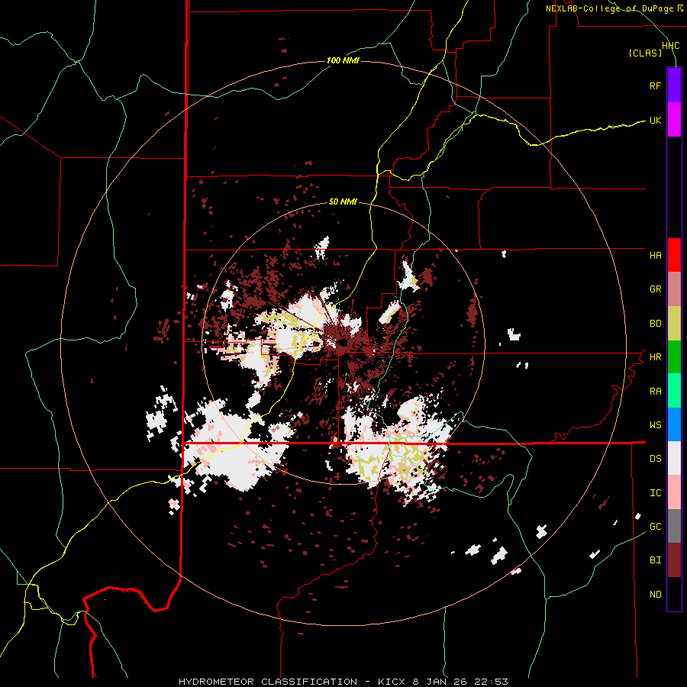The height and width of the screenshot is (687, 687).
Task: Click the DS legend label
Action: [655, 459]
